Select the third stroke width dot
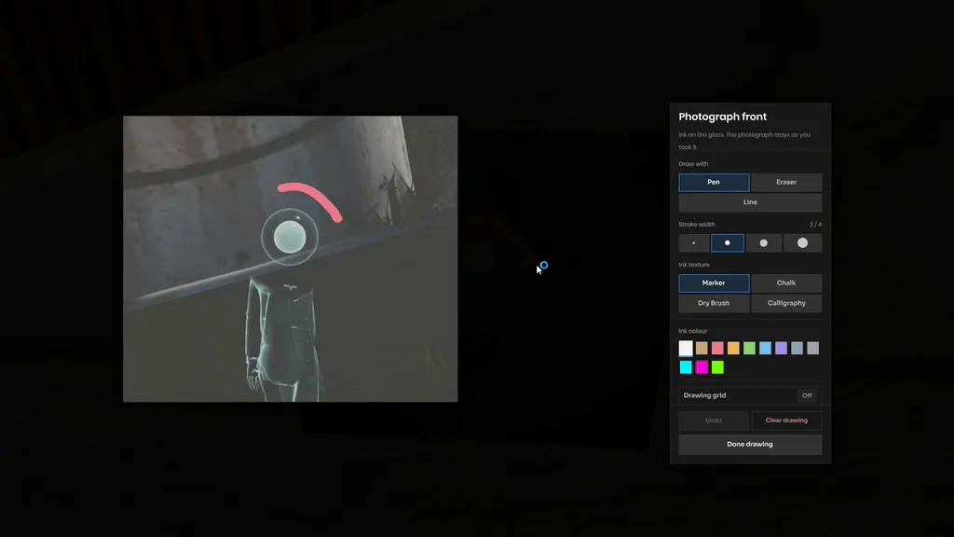954x537 pixels. [x=764, y=243]
